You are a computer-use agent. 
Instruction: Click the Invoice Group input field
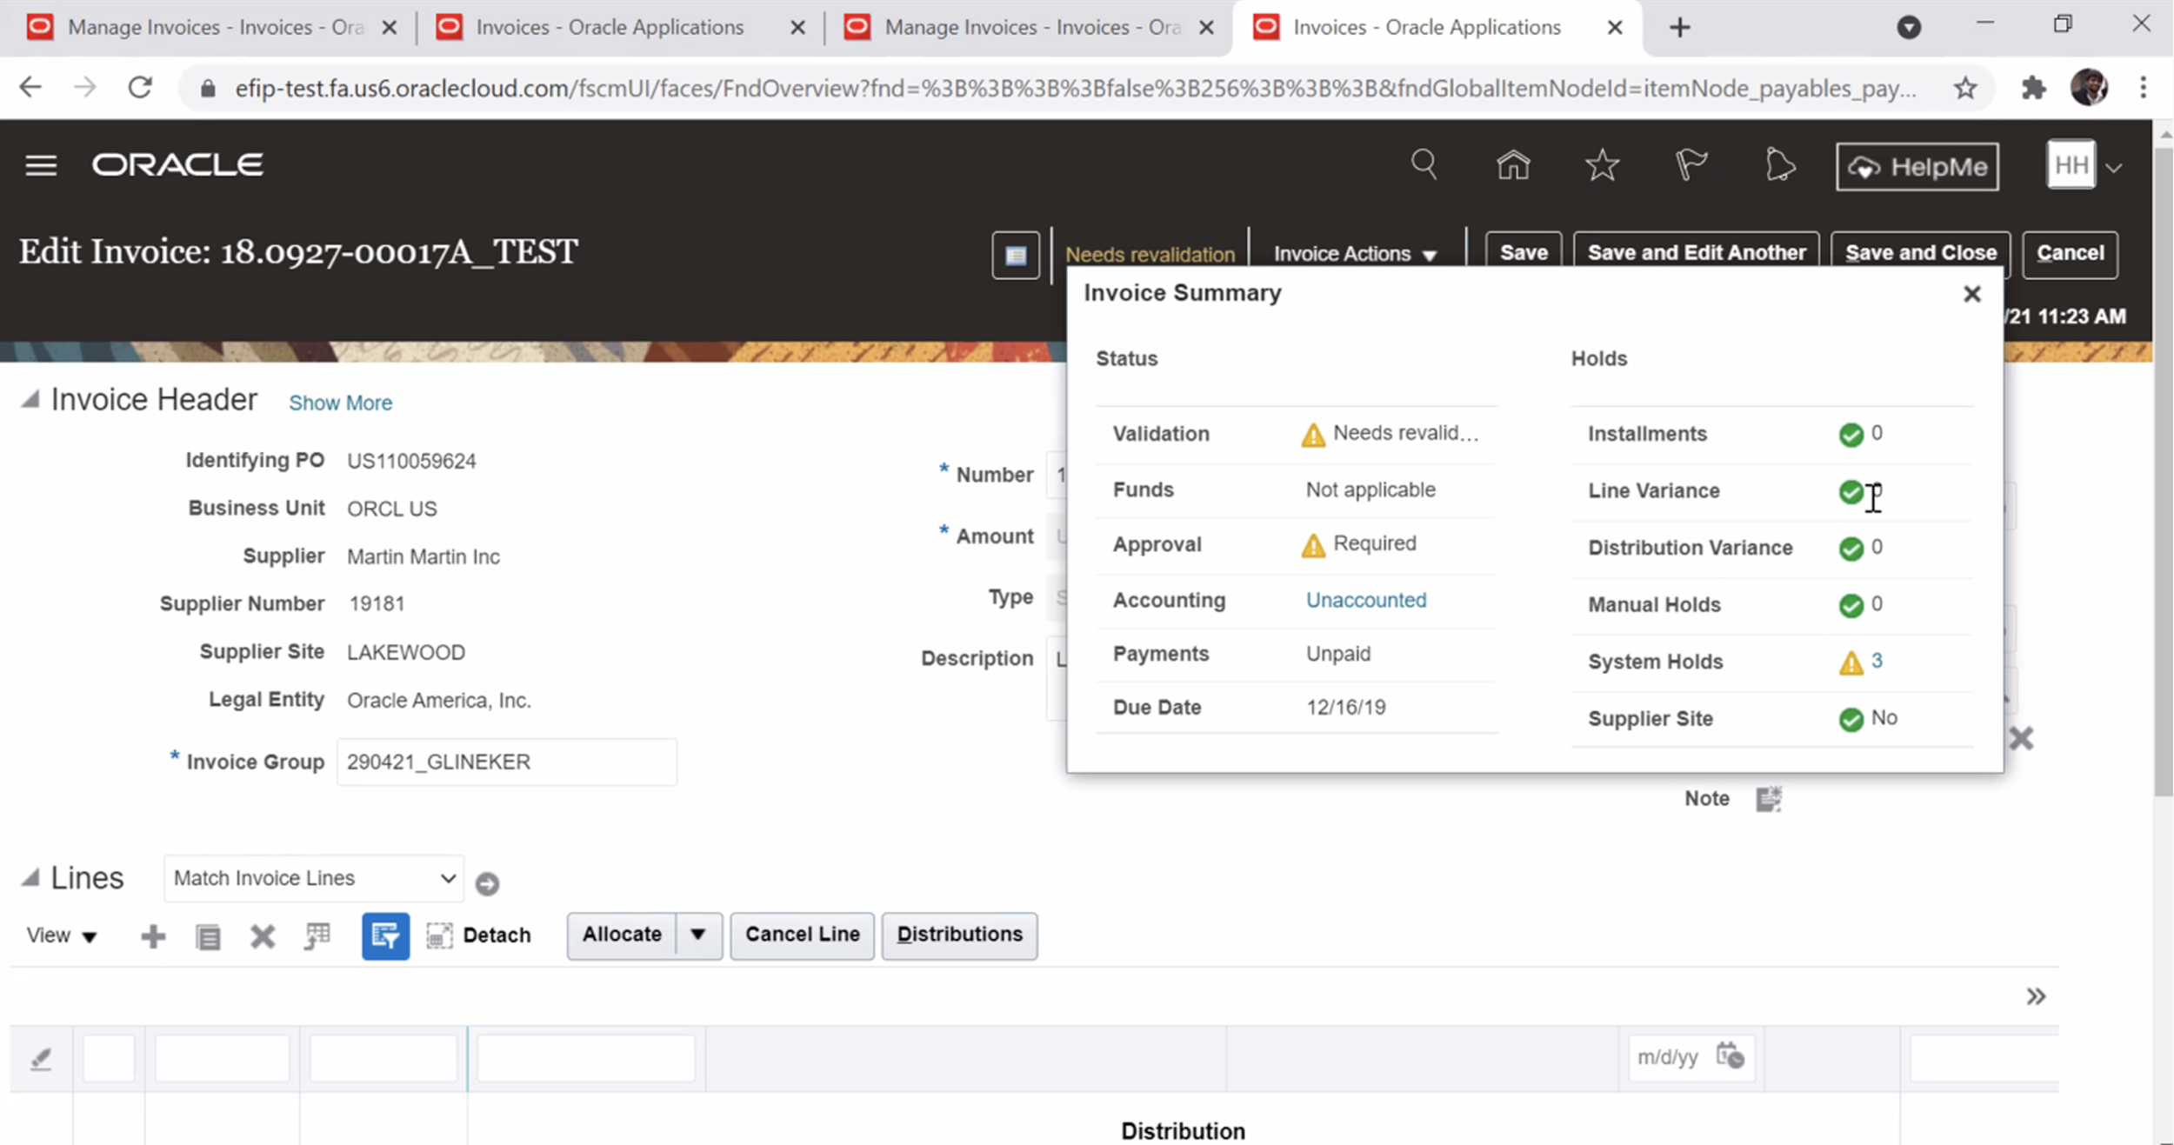pos(506,762)
